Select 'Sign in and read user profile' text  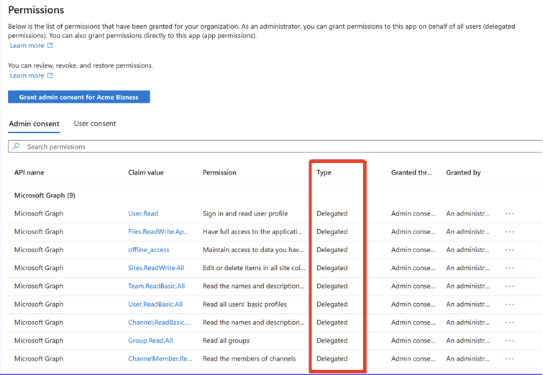[x=245, y=213]
